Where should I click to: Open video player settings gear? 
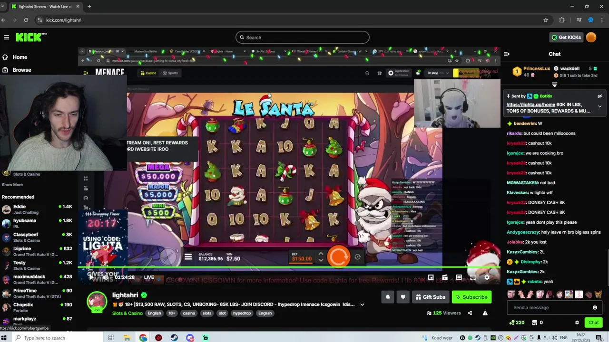(x=487, y=277)
